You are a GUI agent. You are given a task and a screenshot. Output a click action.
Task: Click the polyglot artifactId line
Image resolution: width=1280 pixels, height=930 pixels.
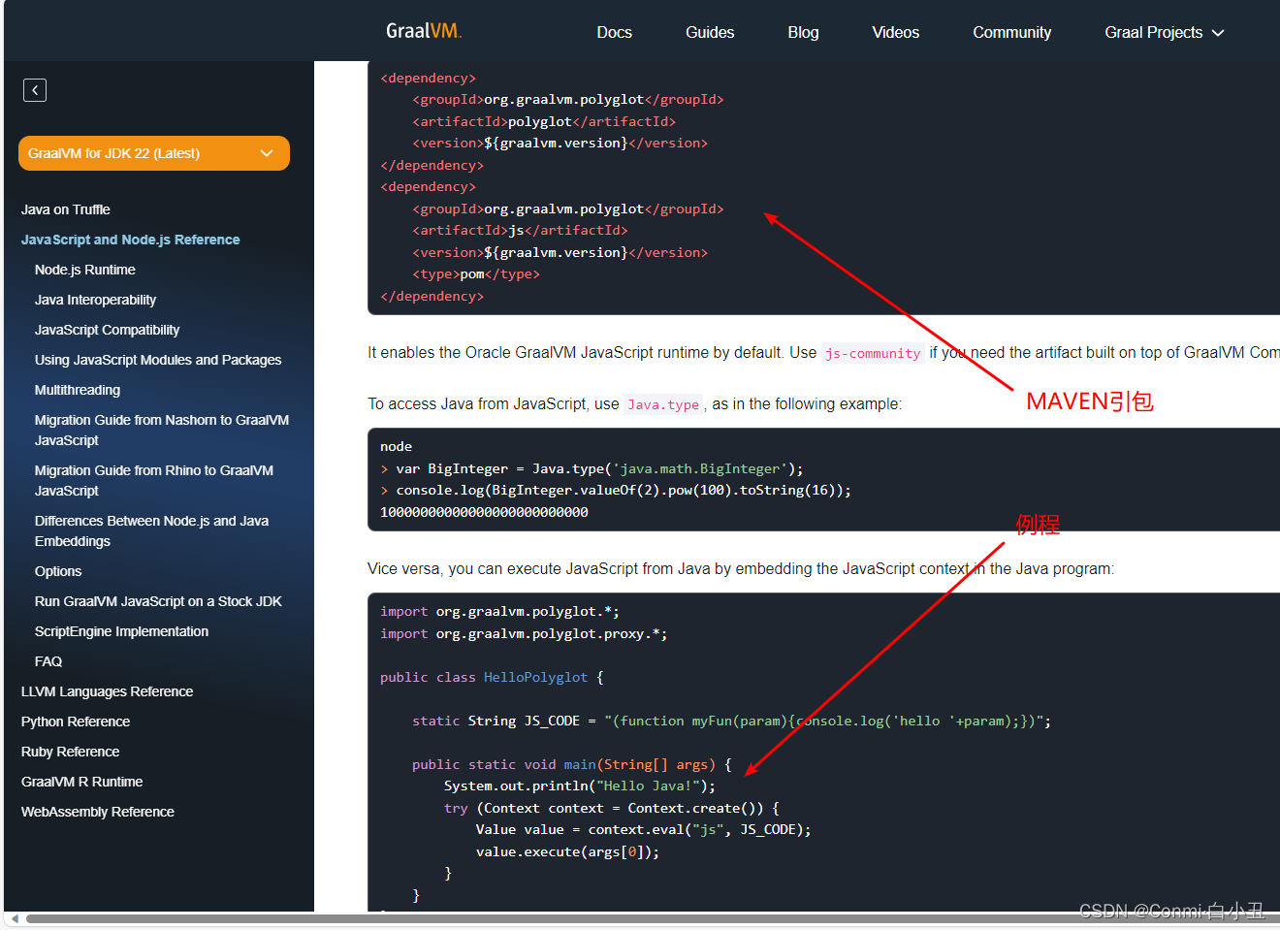click(x=544, y=121)
